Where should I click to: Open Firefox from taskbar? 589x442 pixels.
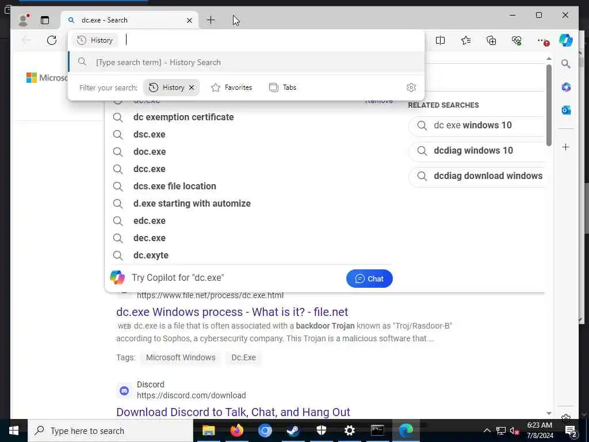pyautogui.click(x=236, y=430)
